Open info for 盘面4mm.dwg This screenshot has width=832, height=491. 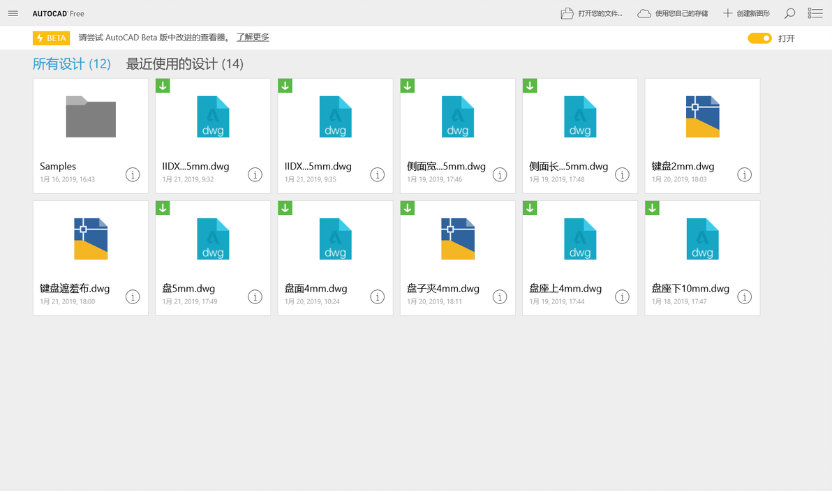(x=378, y=297)
